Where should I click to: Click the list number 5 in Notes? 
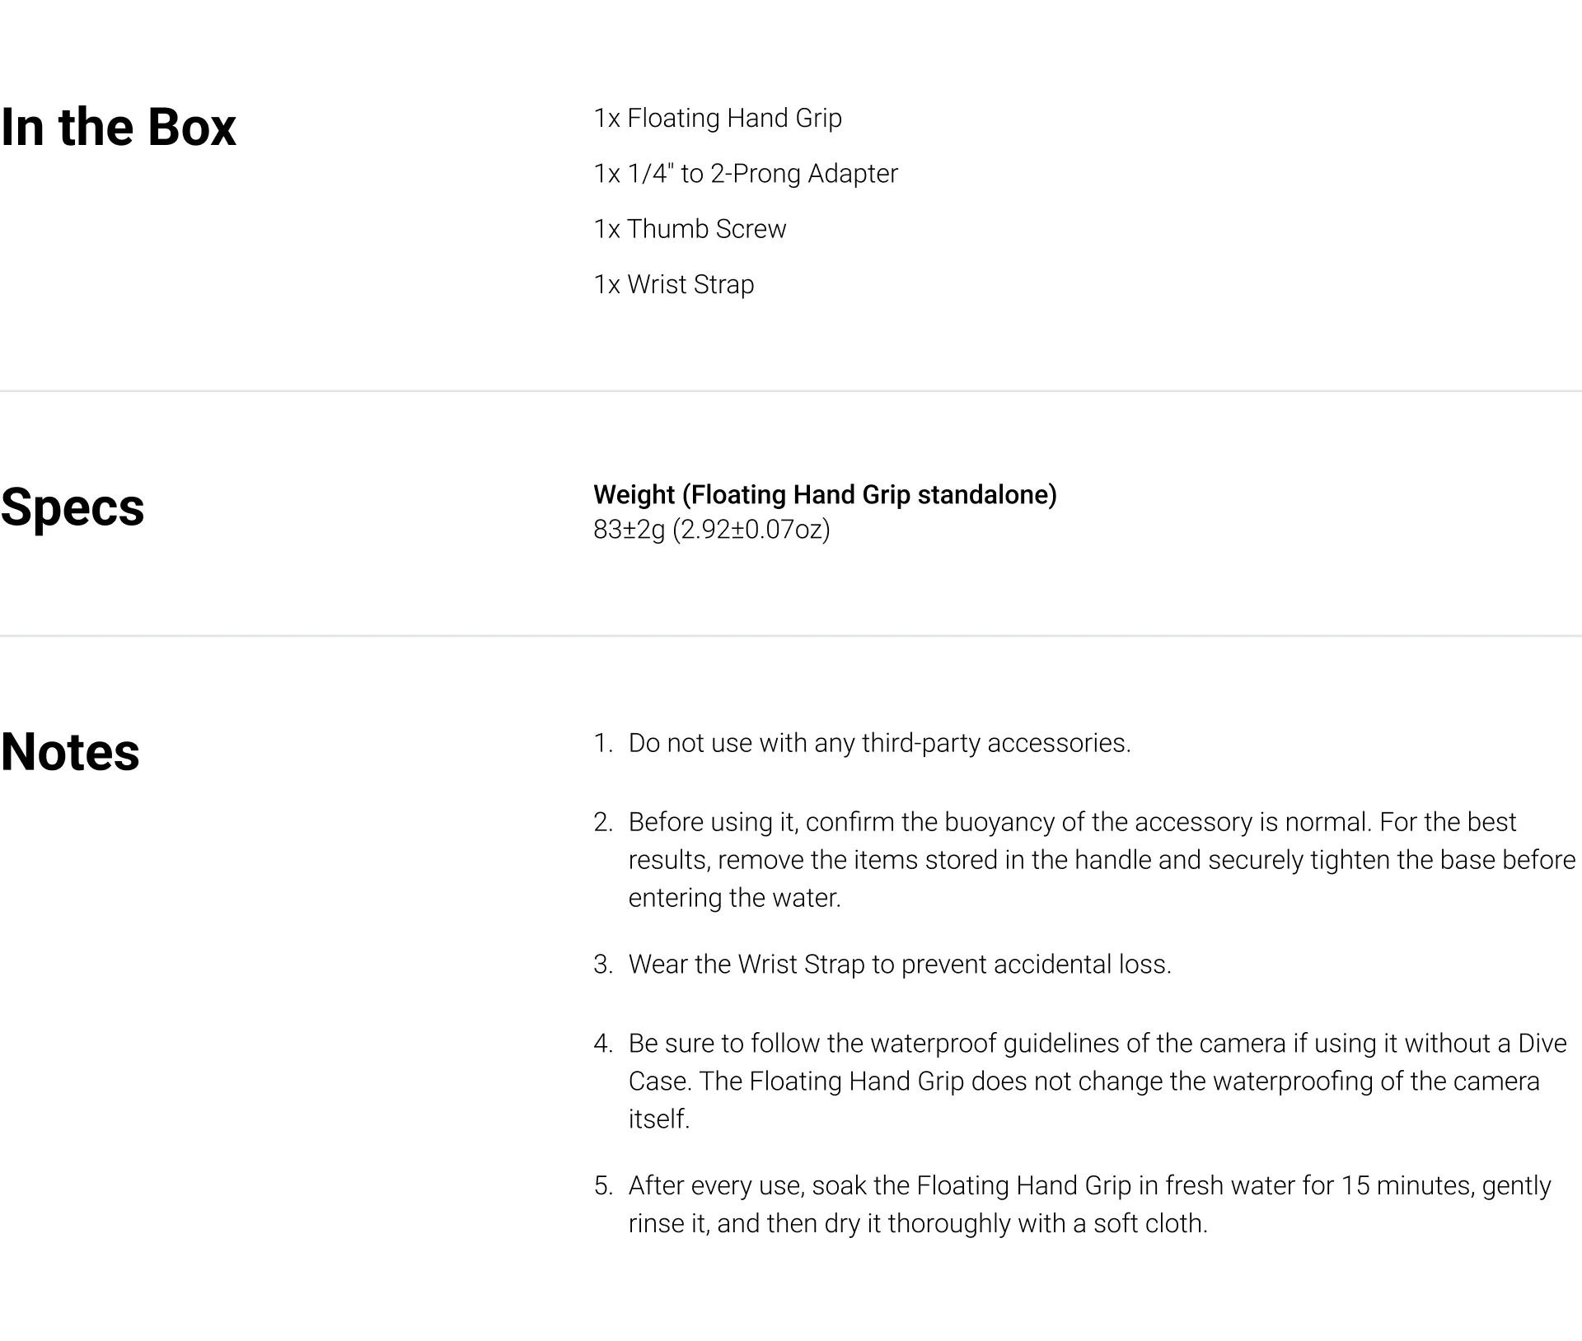603,1186
